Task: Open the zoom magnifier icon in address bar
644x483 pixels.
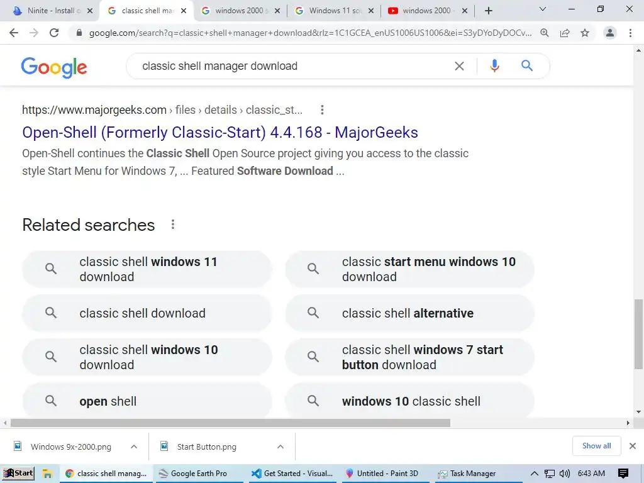Action: (x=545, y=33)
